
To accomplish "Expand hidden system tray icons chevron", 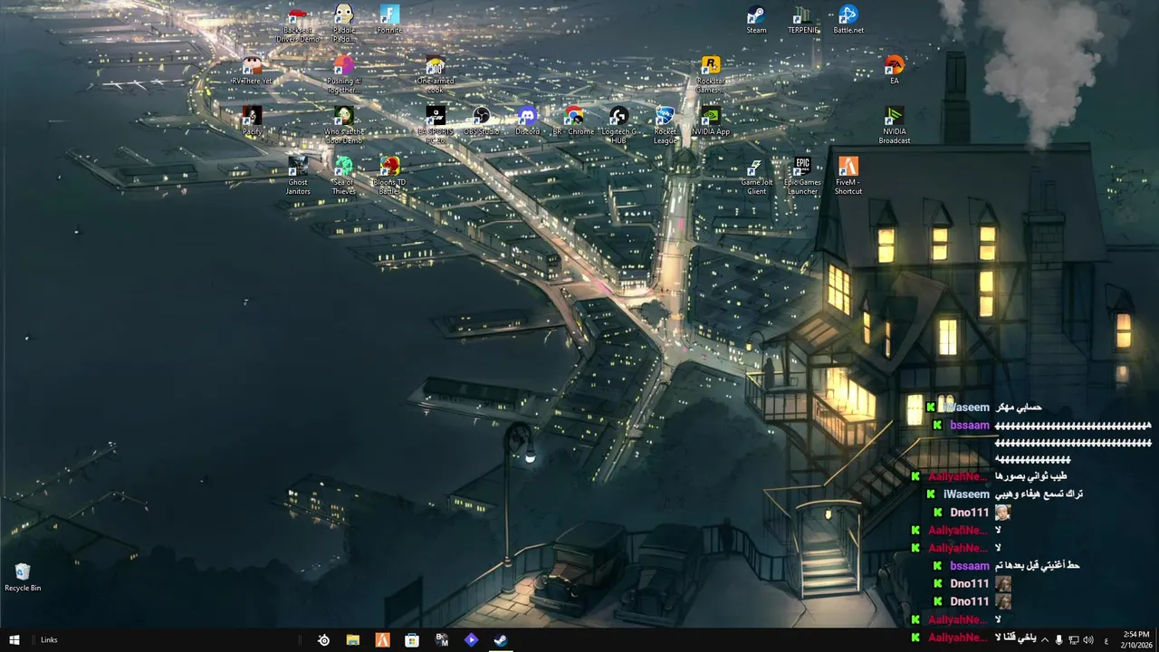I will (1044, 640).
